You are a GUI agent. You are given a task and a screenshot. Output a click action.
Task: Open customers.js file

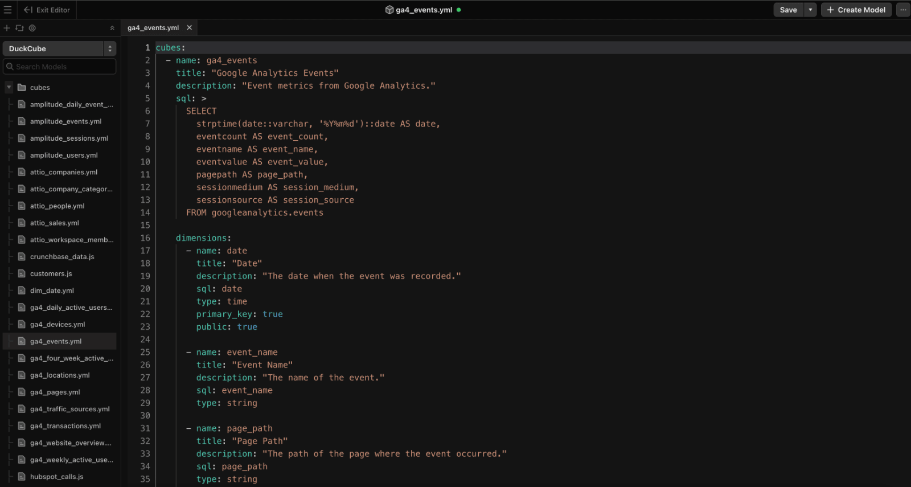51,274
